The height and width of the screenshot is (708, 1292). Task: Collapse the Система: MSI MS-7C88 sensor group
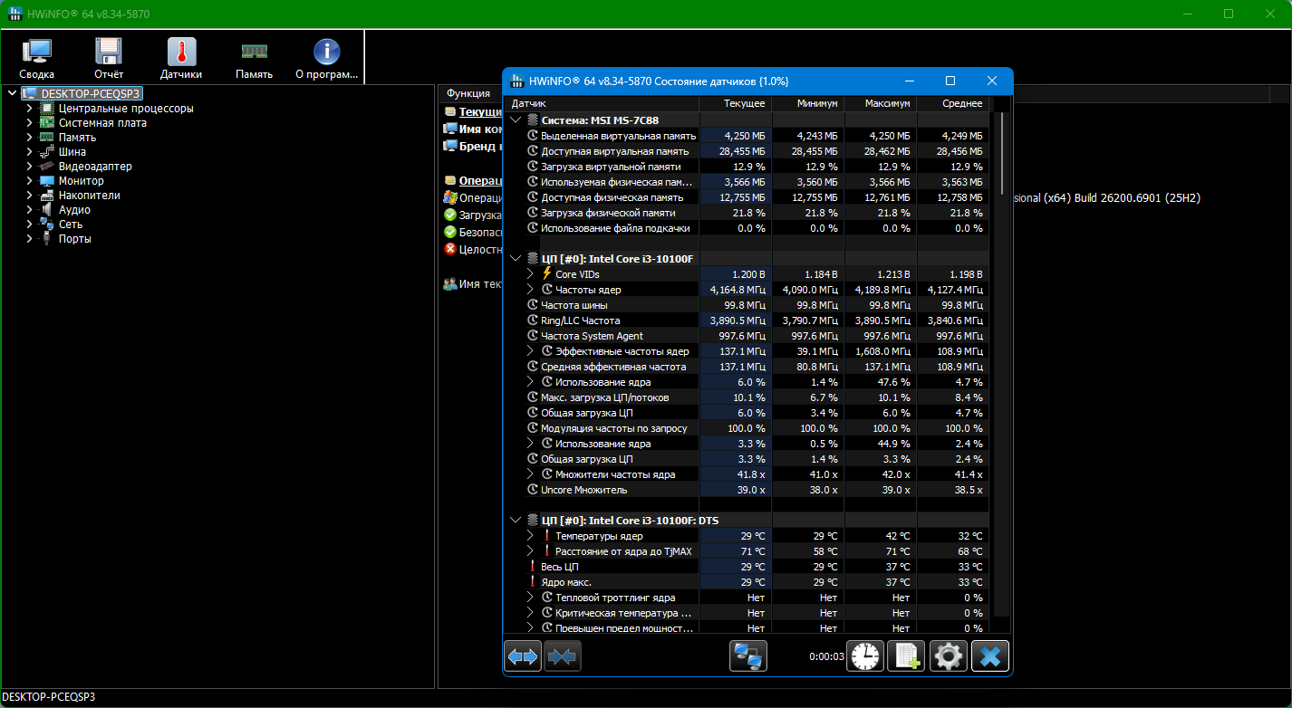[516, 120]
